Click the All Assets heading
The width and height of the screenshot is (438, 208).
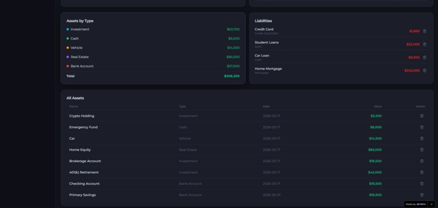(75, 98)
